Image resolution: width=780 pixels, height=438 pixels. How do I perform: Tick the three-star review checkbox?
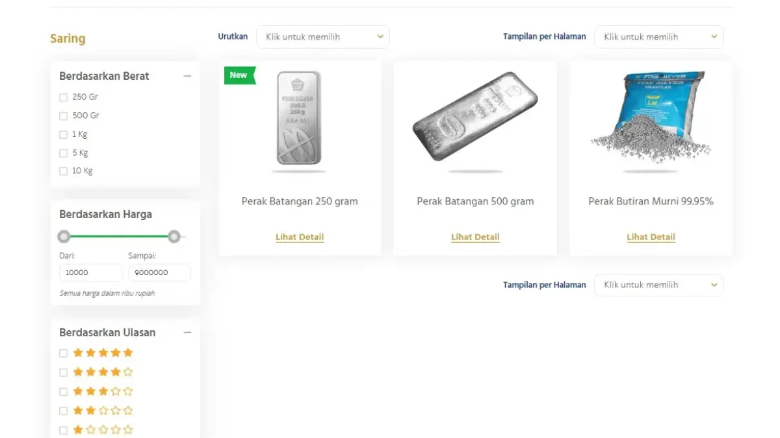64,391
